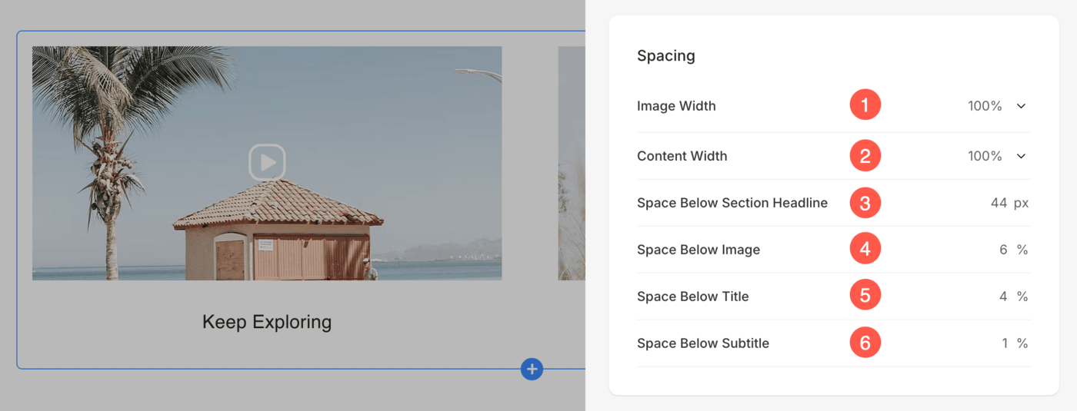This screenshot has height=411, width=1077.
Task: Click red marker number 1
Action: click(865, 105)
